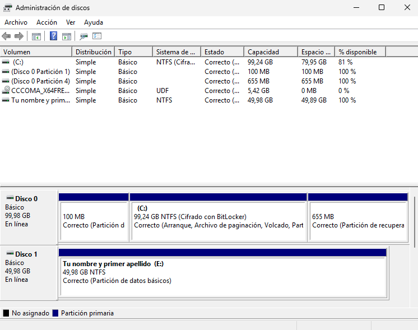
Task: Click the Forward arrow toolbar icon
Action: pos(19,36)
